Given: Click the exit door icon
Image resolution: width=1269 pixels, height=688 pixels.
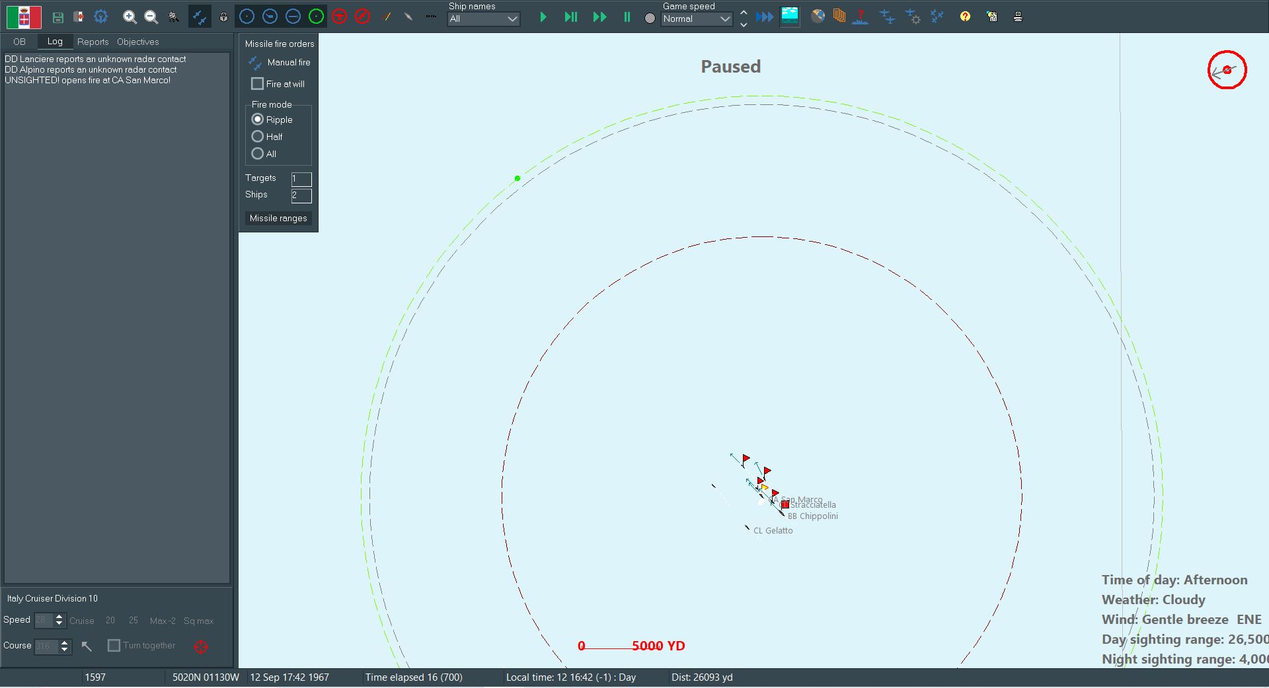Looking at the screenshot, I should point(79,17).
